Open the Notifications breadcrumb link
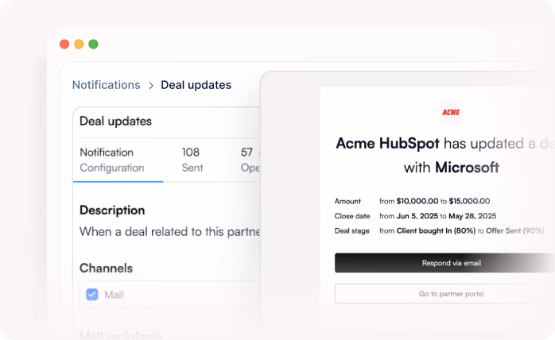555x340 pixels. point(107,85)
